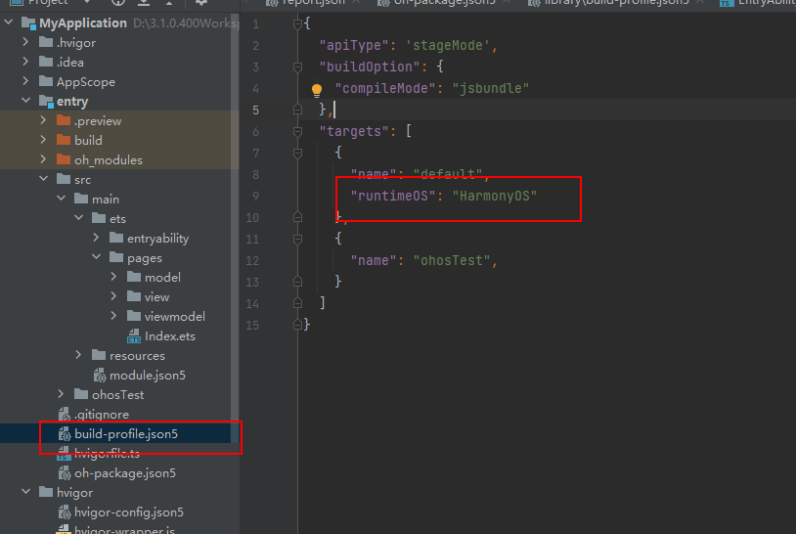Collapse the pages folder
Viewport: 796px width, 534px height.
[97, 257]
